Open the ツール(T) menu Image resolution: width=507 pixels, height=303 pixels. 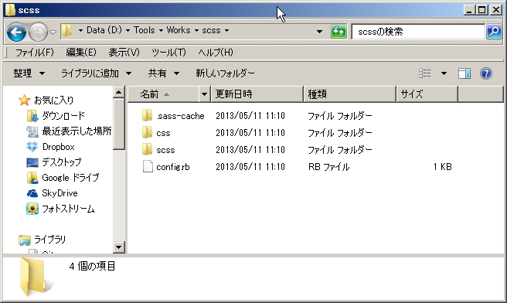pos(168,52)
